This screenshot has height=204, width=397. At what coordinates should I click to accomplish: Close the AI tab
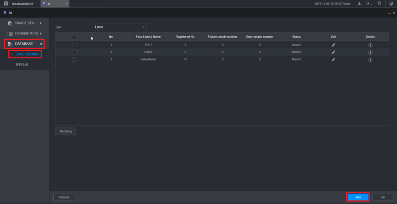pyautogui.click(x=67, y=4)
